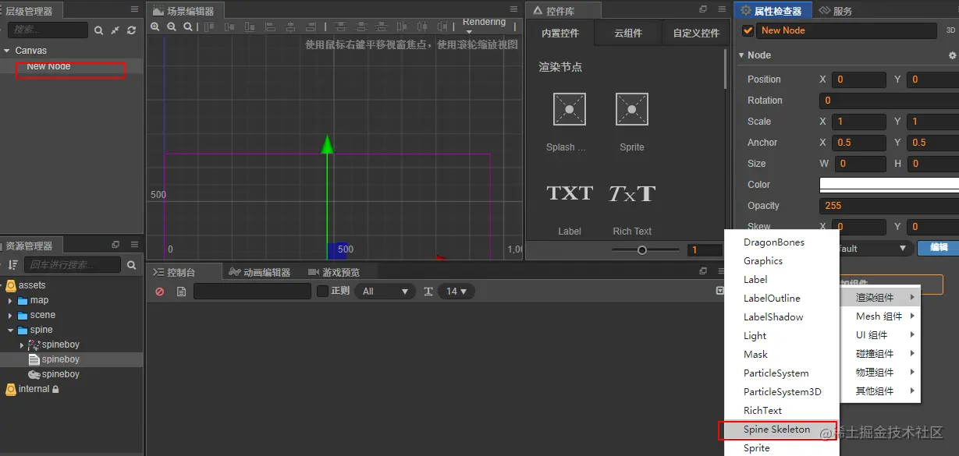Open scene editor panel menu
Image resolution: width=959 pixels, height=456 pixels.
click(513, 9)
